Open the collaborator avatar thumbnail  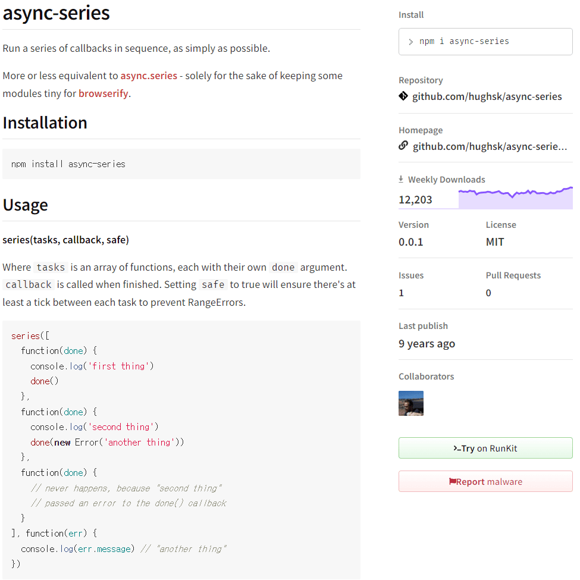pyautogui.click(x=411, y=403)
